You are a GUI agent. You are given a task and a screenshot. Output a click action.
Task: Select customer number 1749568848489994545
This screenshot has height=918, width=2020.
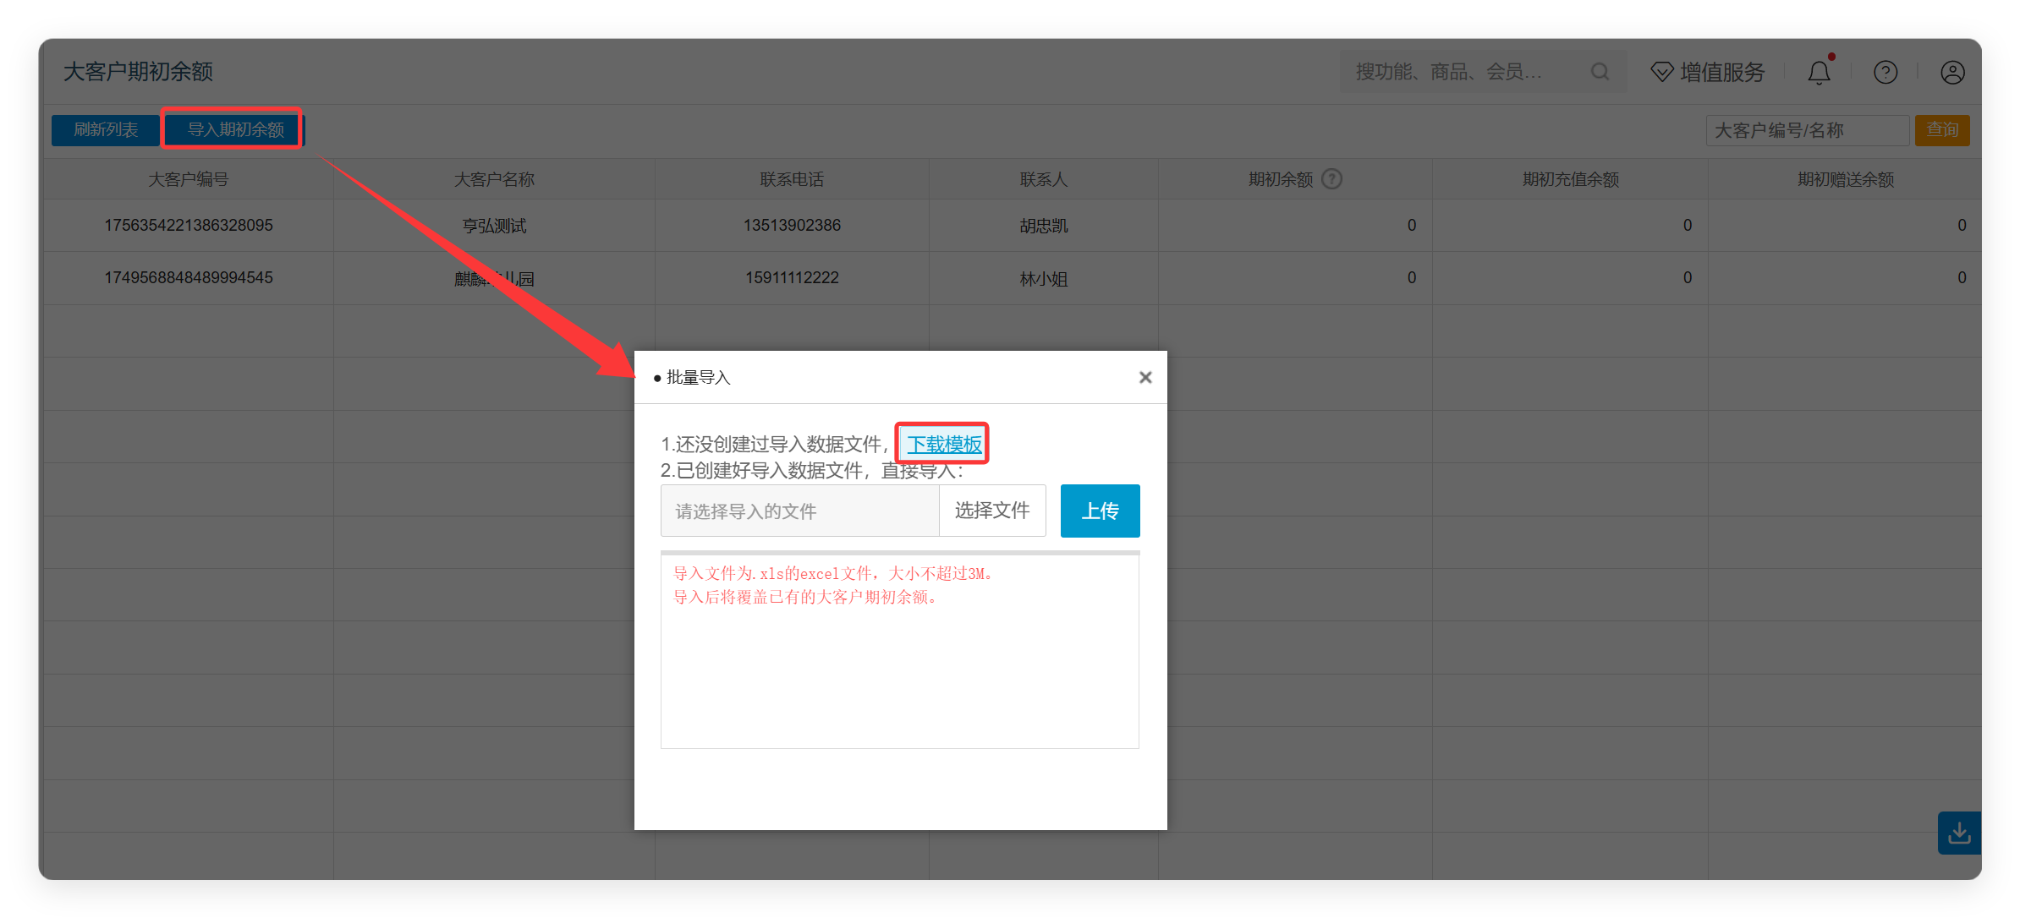(x=189, y=278)
